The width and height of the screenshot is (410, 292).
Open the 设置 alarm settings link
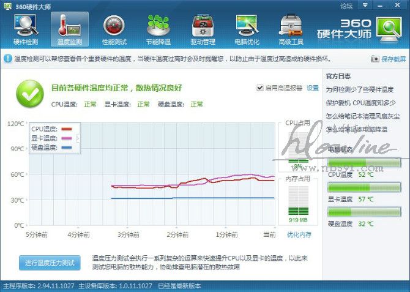point(313,88)
